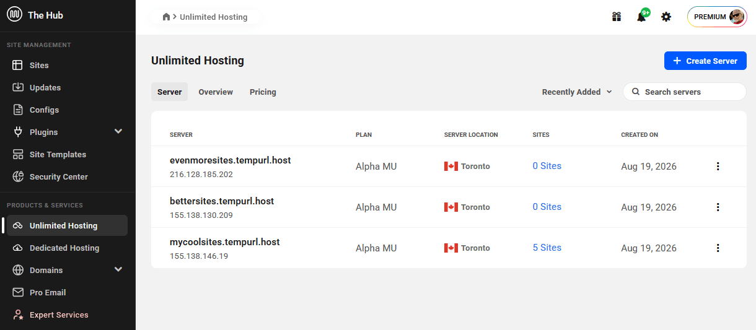Viewport: 756px width, 330px height.
Task: Open 0 Sites link for bettersites
Action: point(547,207)
